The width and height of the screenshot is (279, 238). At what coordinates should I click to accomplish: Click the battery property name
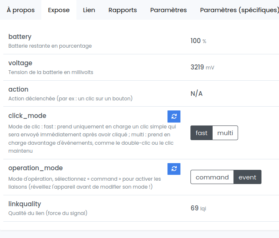20,37
